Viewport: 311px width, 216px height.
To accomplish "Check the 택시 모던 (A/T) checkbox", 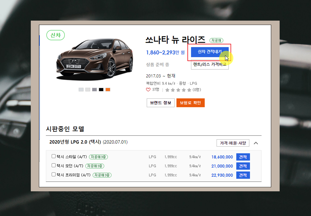I will coord(53,165).
